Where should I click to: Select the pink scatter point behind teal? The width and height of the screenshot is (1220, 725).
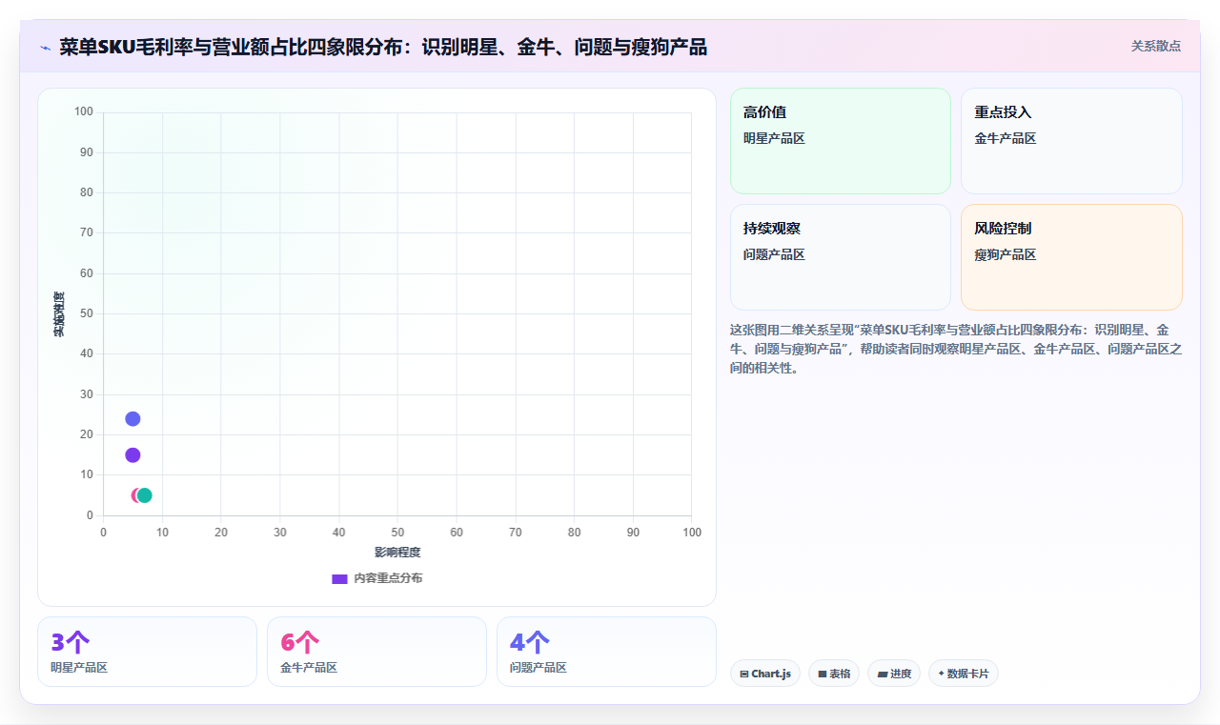tap(134, 495)
